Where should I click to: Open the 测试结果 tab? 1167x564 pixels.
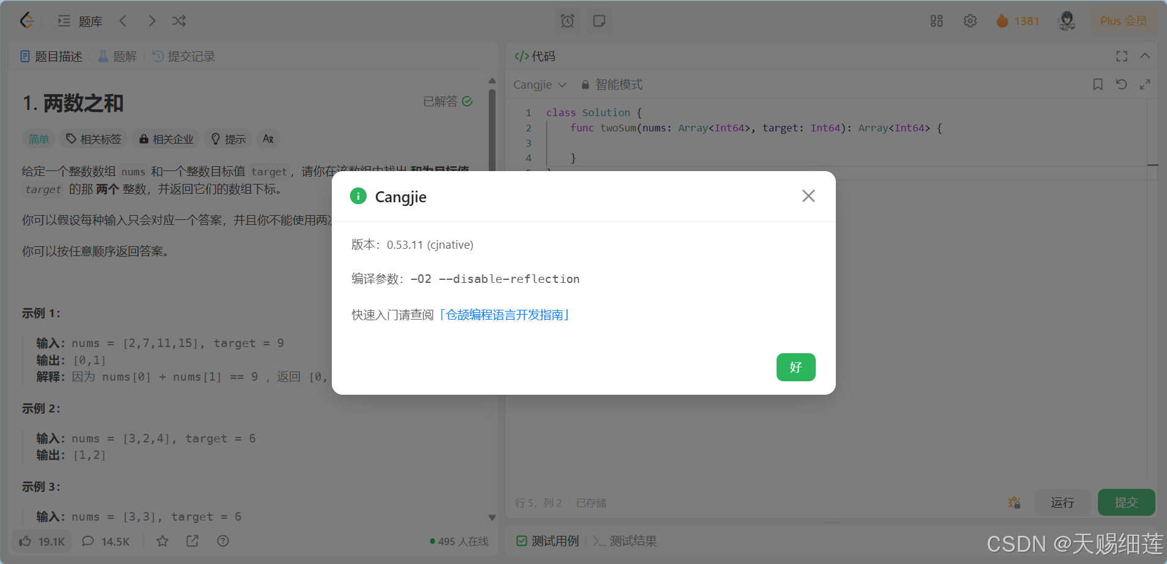pyautogui.click(x=625, y=541)
